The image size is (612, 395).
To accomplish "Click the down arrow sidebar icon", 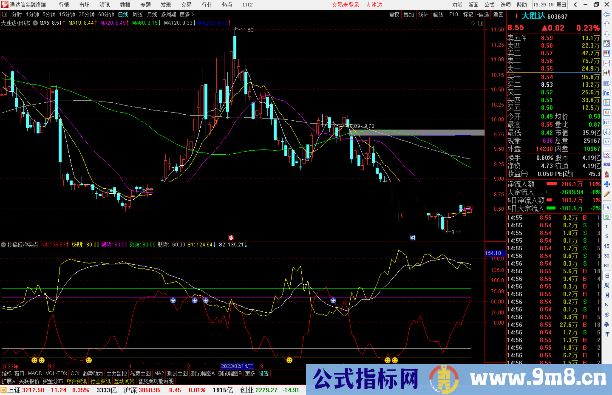I will pos(607,34).
